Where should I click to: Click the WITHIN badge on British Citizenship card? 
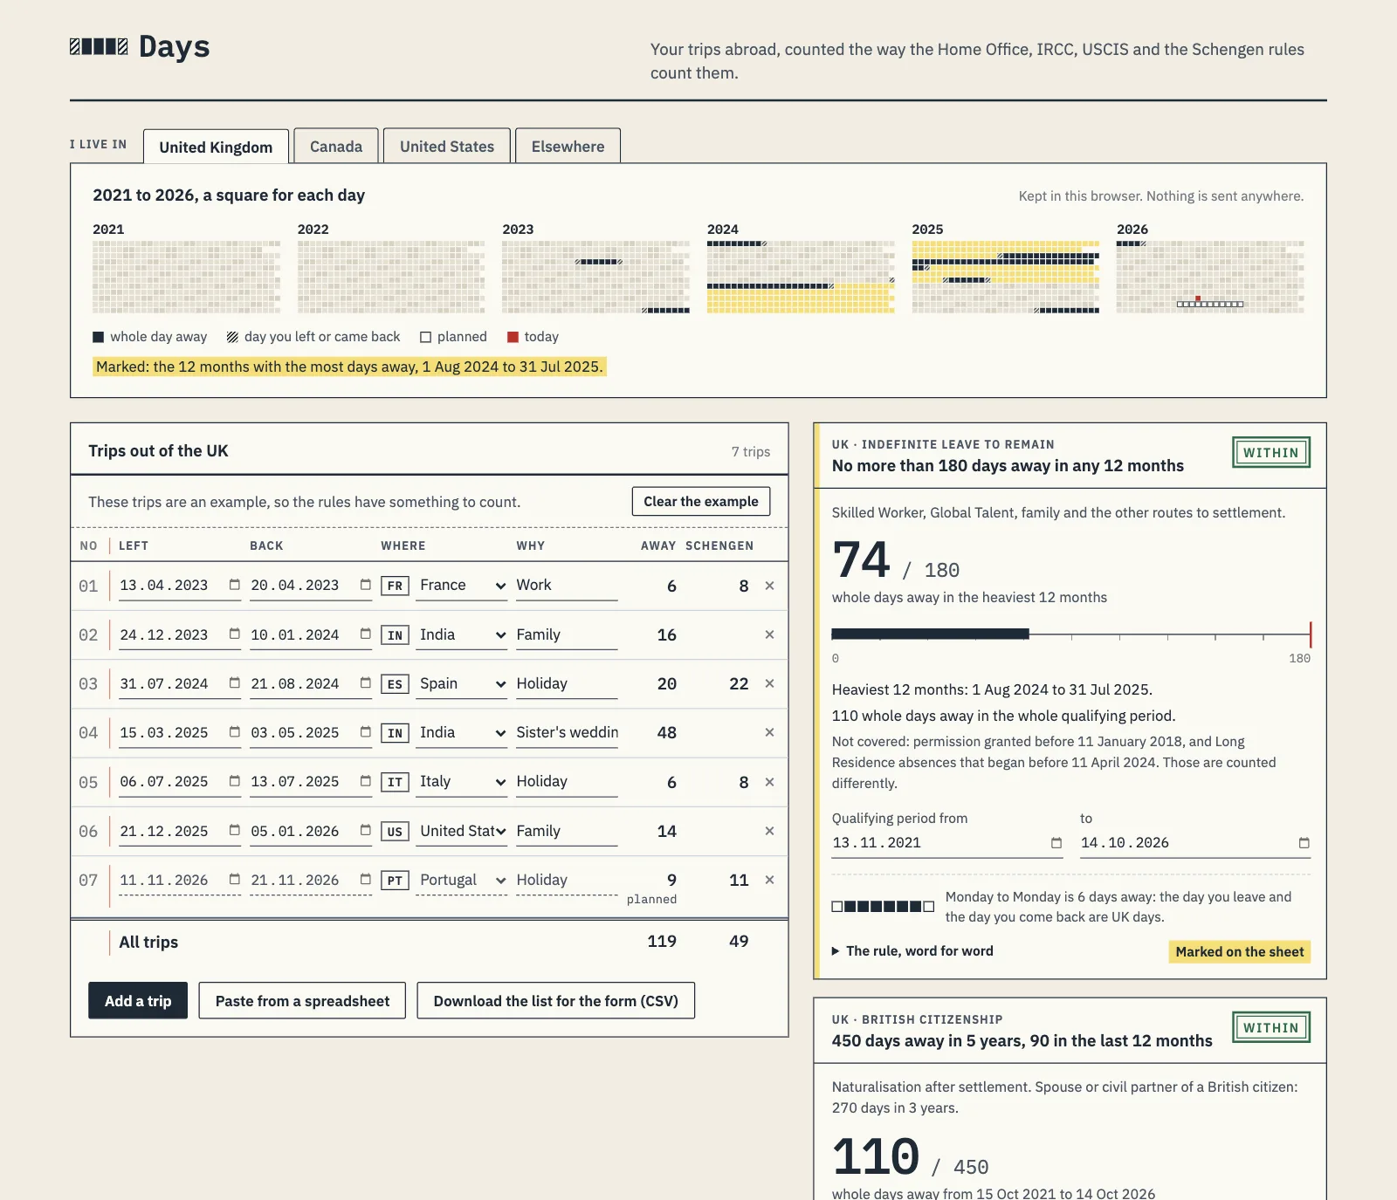[x=1271, y=1027]
